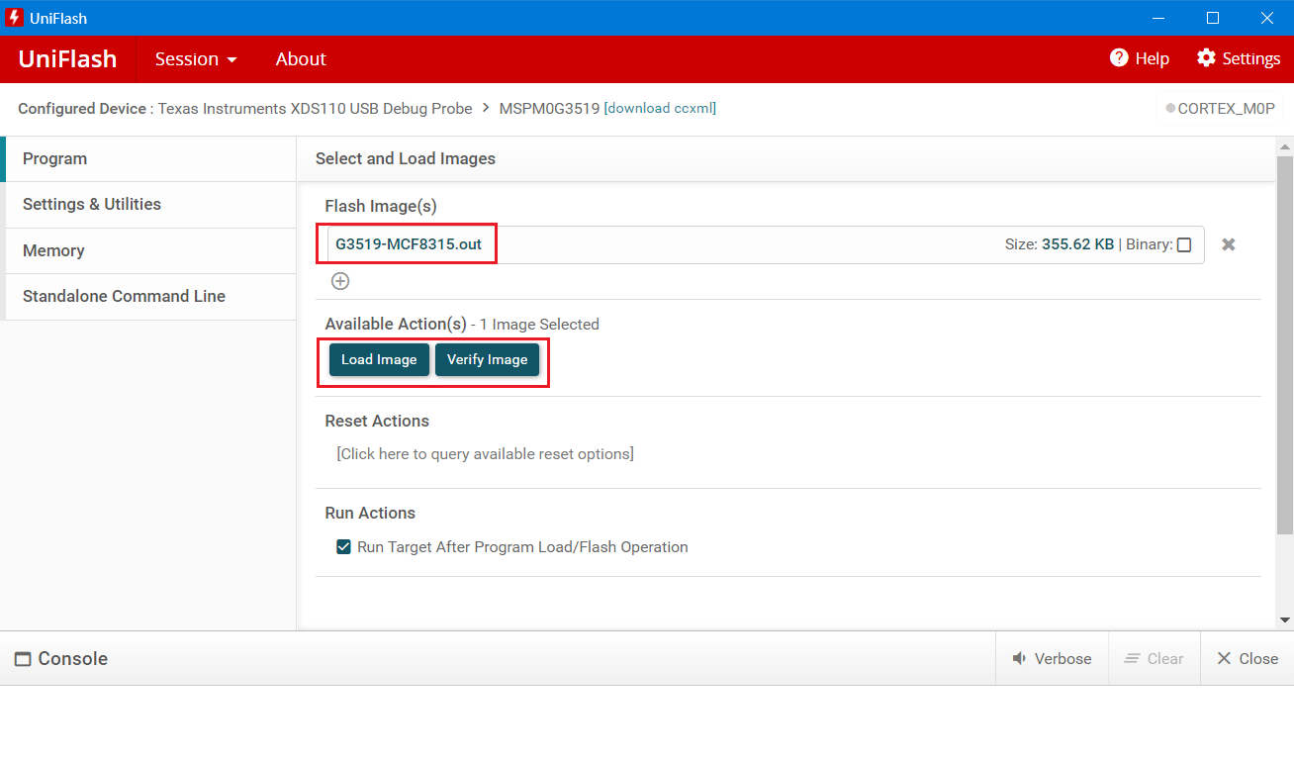Image resolution: width=1294 pixels, height=763 pixels.
Task: Open Settings & Utilities tab
Action: 92,204
